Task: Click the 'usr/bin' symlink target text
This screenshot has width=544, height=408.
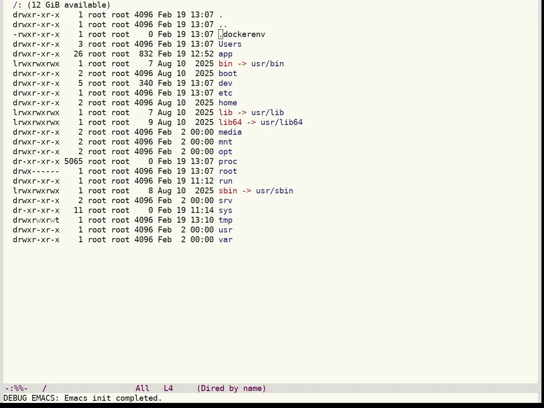Action: 267,64
